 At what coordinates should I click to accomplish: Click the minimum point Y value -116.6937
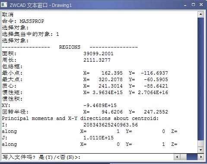(154, 73)
